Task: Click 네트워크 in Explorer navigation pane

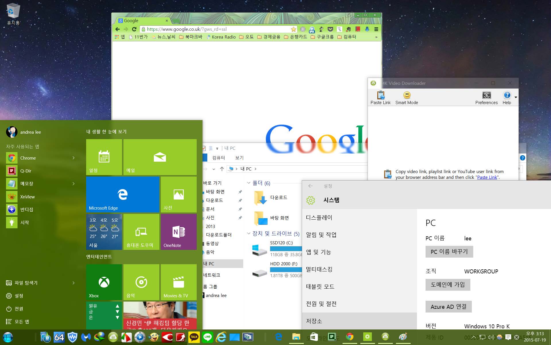Action: click(x=212, y=275)
